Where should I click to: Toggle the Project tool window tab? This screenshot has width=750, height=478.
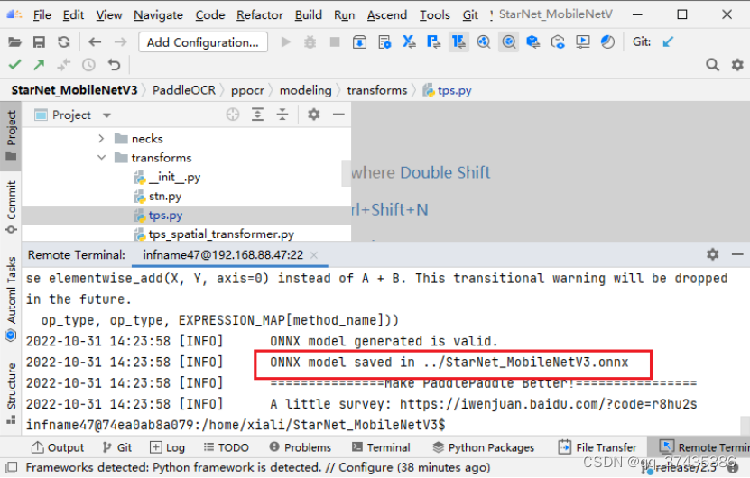coord(11,136)
